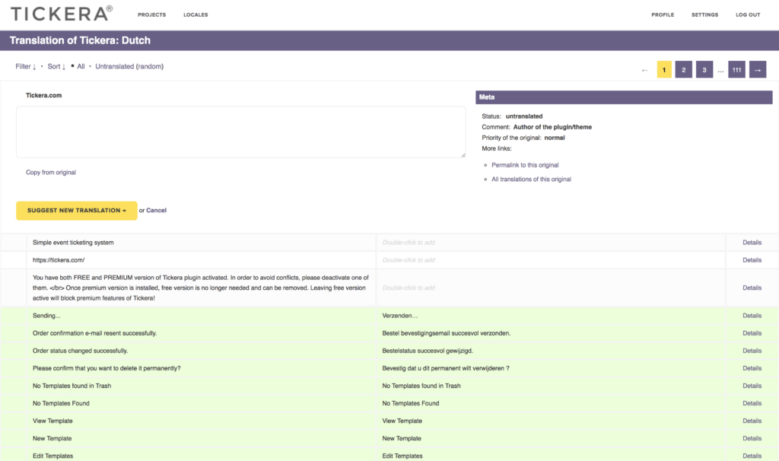The image size is (779, 461).
Task: Select translation 'Bevestig dat u dit permanent wilt verwijderen ?'
Action: [446, 369]
